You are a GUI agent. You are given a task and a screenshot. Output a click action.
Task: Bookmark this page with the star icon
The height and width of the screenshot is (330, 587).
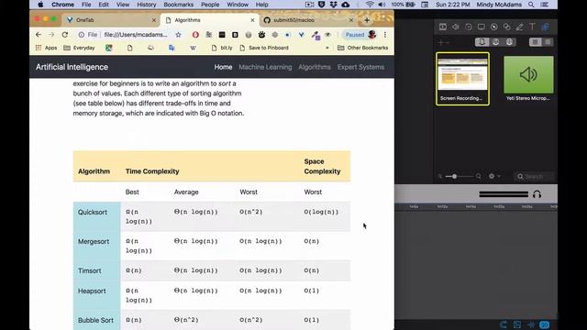(178, 35)
